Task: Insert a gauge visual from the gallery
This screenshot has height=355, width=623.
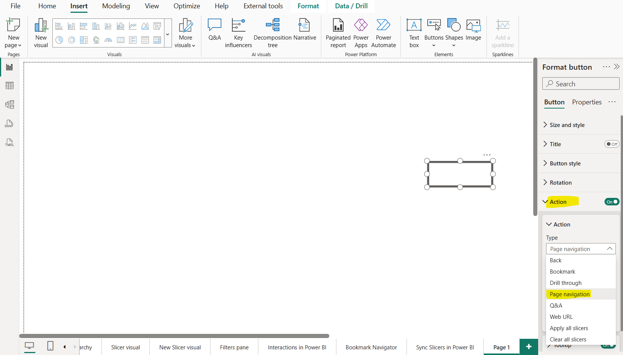Action: click(108, 40)
